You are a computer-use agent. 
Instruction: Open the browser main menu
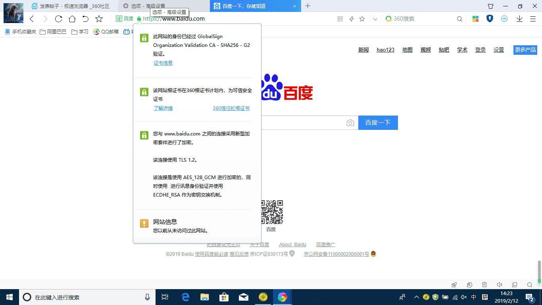pos(533,19)
